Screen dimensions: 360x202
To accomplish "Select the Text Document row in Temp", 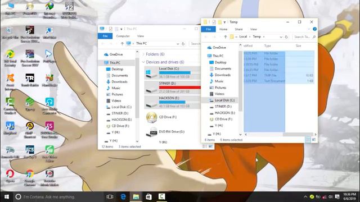I will click(x=279, y=81).
